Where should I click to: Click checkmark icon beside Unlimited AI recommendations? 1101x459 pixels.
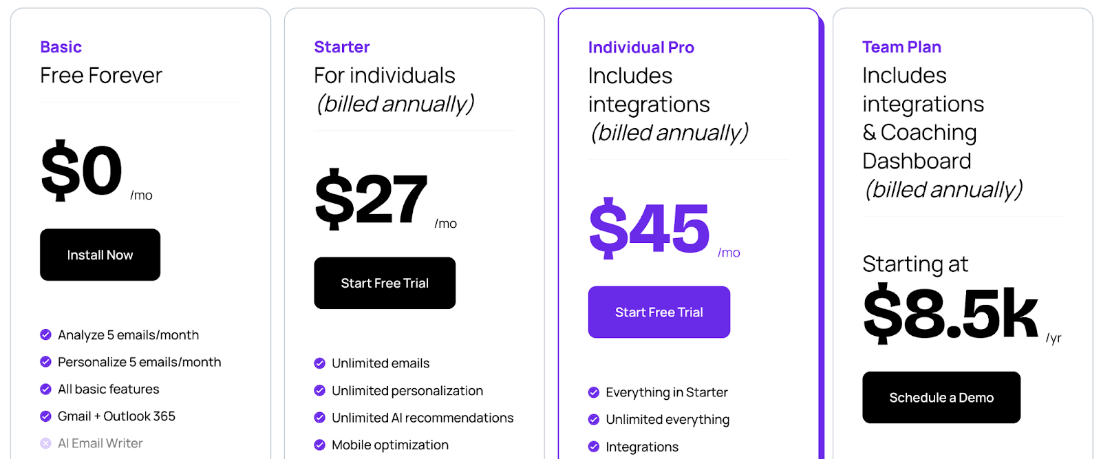tap(320, 418)
